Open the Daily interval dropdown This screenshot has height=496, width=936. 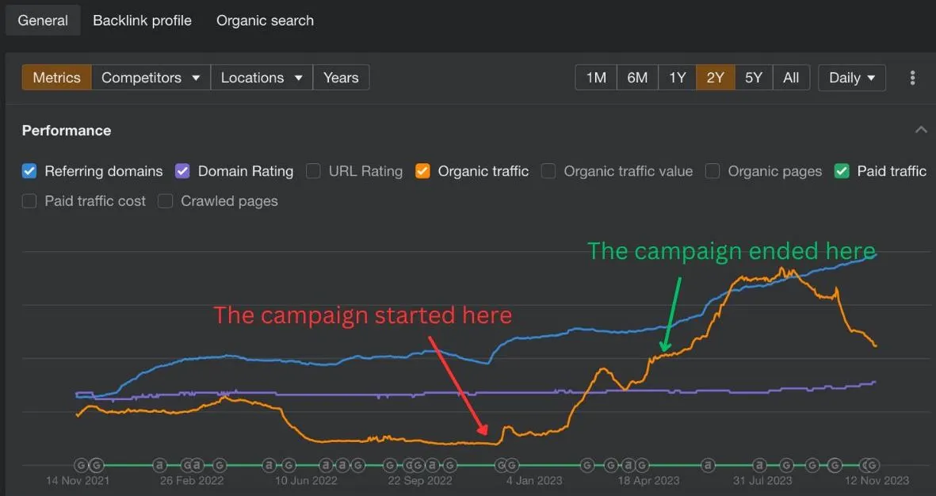[x=852, y=78]
